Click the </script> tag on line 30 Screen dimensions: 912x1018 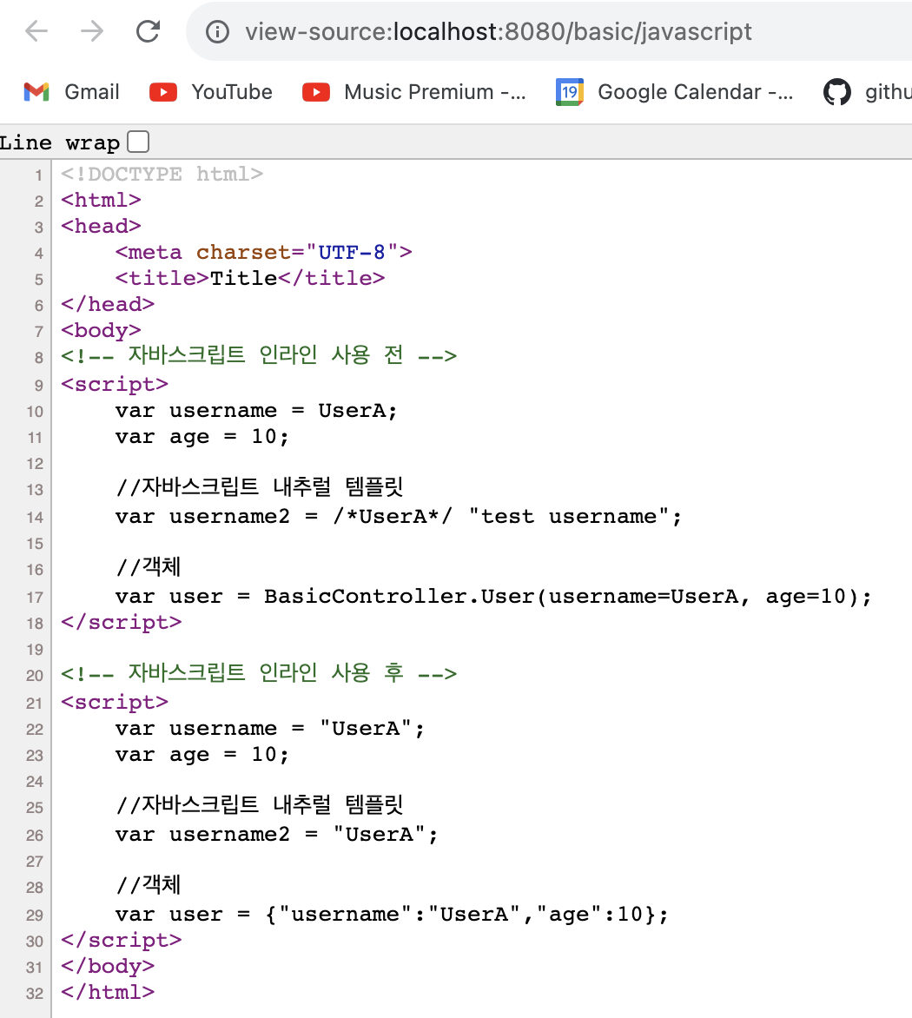(x=122, y=940)
